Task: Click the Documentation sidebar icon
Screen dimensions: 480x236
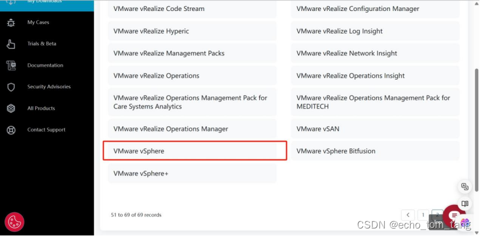Action: pyautogui.click(x=11, y=65)
